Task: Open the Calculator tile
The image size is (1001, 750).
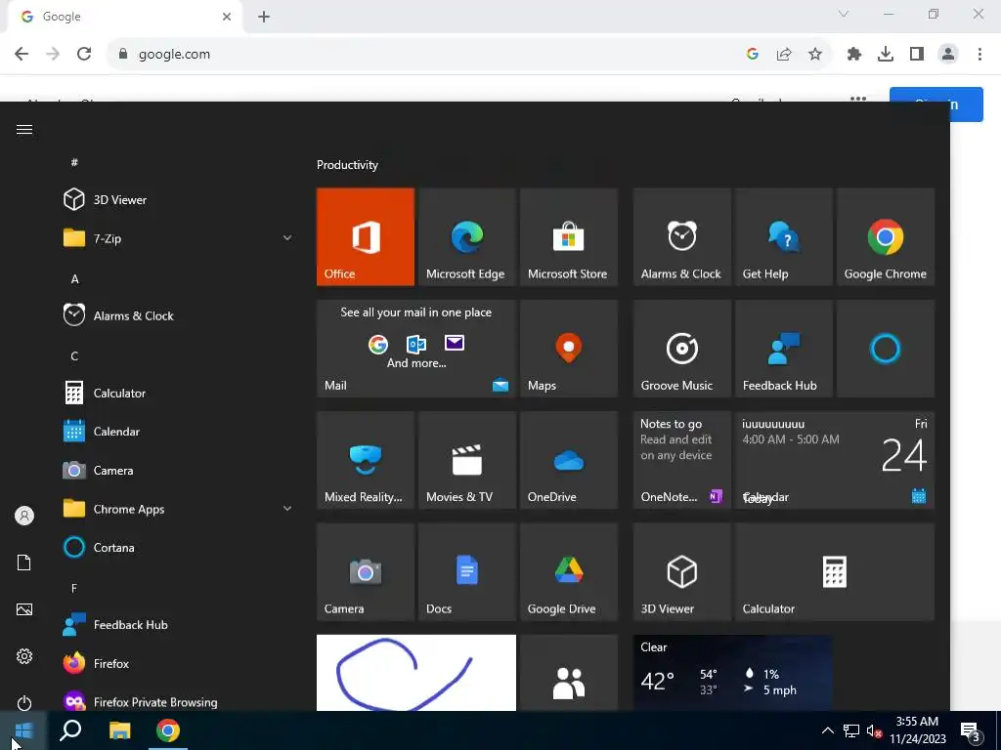Action: coord(835,572)
